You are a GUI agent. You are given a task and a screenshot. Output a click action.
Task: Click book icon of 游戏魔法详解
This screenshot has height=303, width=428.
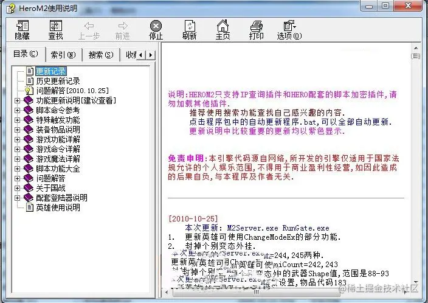[29, 159]
